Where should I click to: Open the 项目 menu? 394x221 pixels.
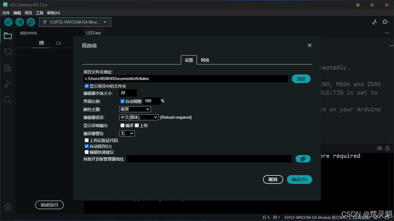28,13
